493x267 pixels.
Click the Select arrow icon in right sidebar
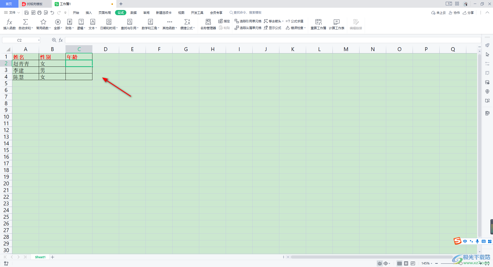487,55
